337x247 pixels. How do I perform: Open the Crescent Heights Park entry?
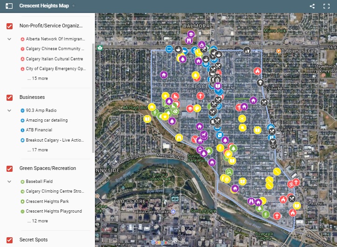tap(45, 201)
